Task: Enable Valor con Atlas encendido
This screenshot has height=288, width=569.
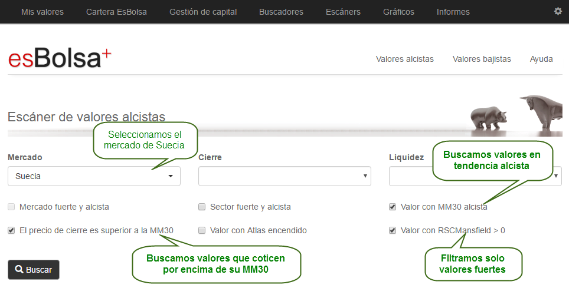Action: tap(202, 230)
